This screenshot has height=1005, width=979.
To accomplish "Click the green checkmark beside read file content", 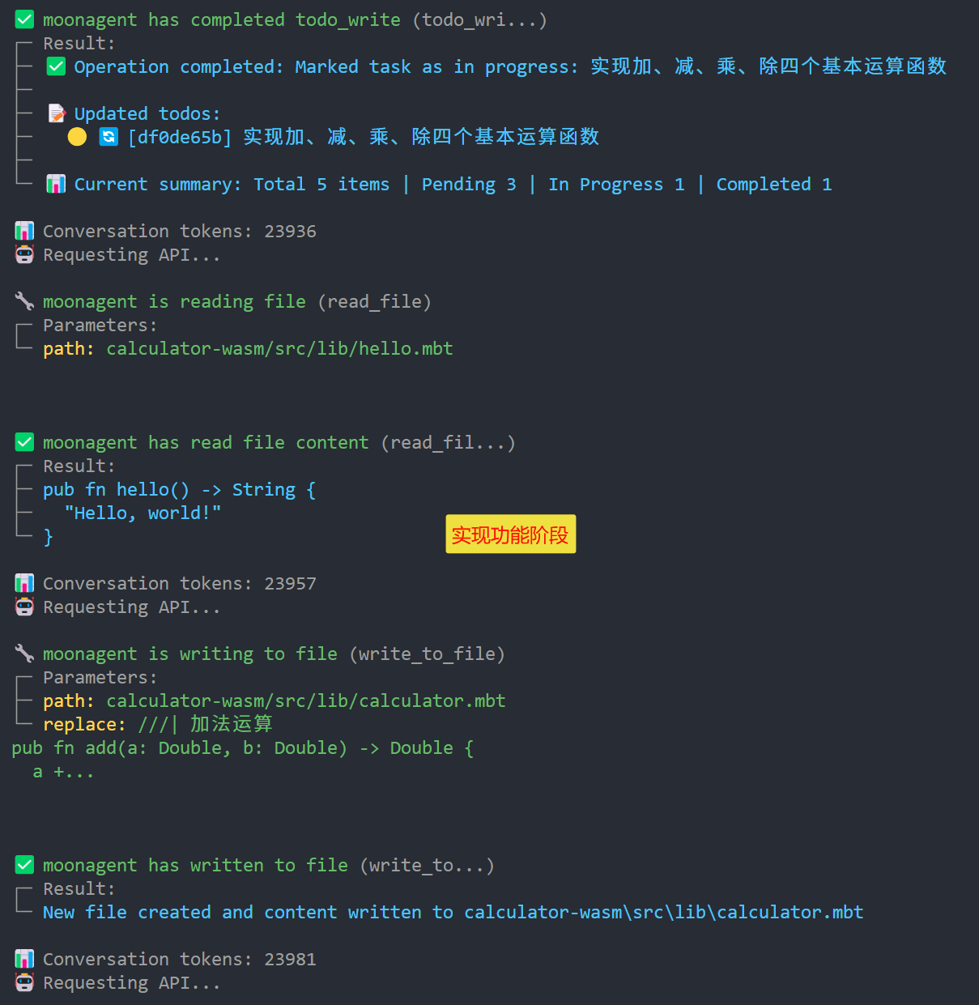I will click(x=24, y=442).
